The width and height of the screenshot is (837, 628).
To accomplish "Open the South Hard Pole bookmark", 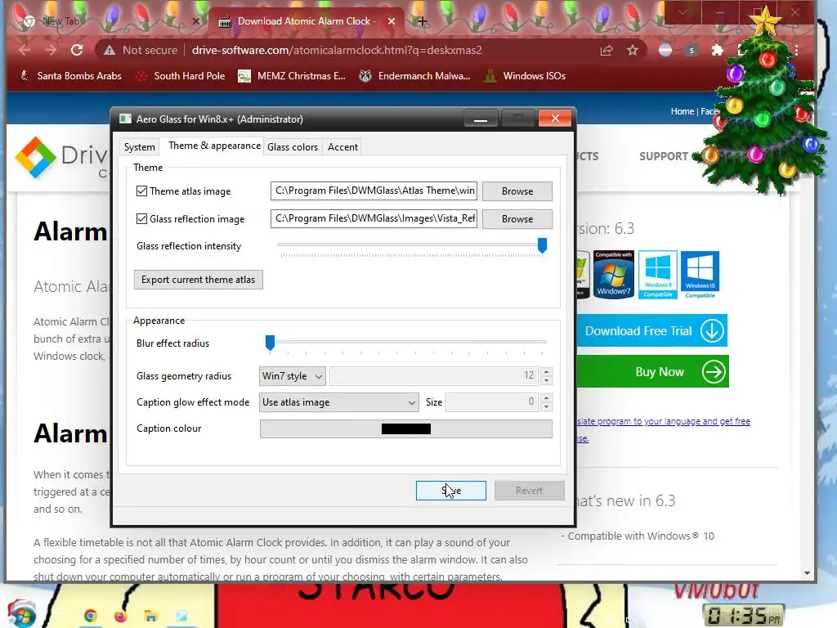I will (181, 76).
